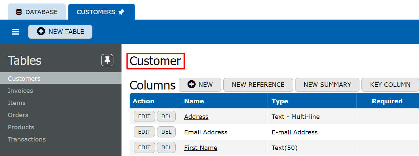This screenshot has height=156, width=419.
Task: Click the database icon on Database tab
Action: pyautogui.click(x=19, y=12)
